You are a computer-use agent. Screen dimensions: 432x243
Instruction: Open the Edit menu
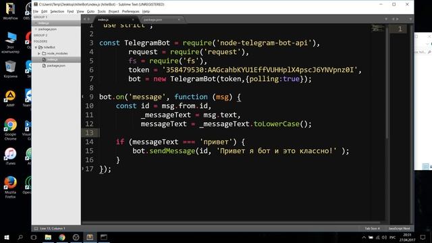pyautogui.click(x=45, y=11)
